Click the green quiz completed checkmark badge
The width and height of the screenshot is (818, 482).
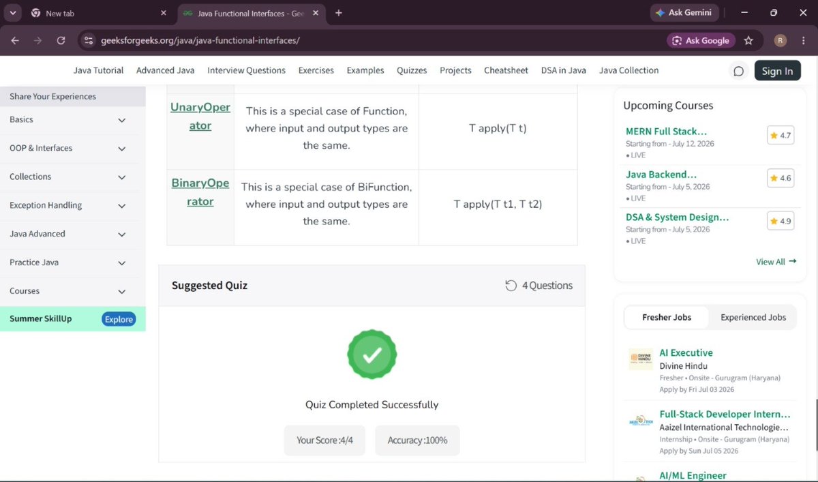pyautogui.click(x=372, y=355)
